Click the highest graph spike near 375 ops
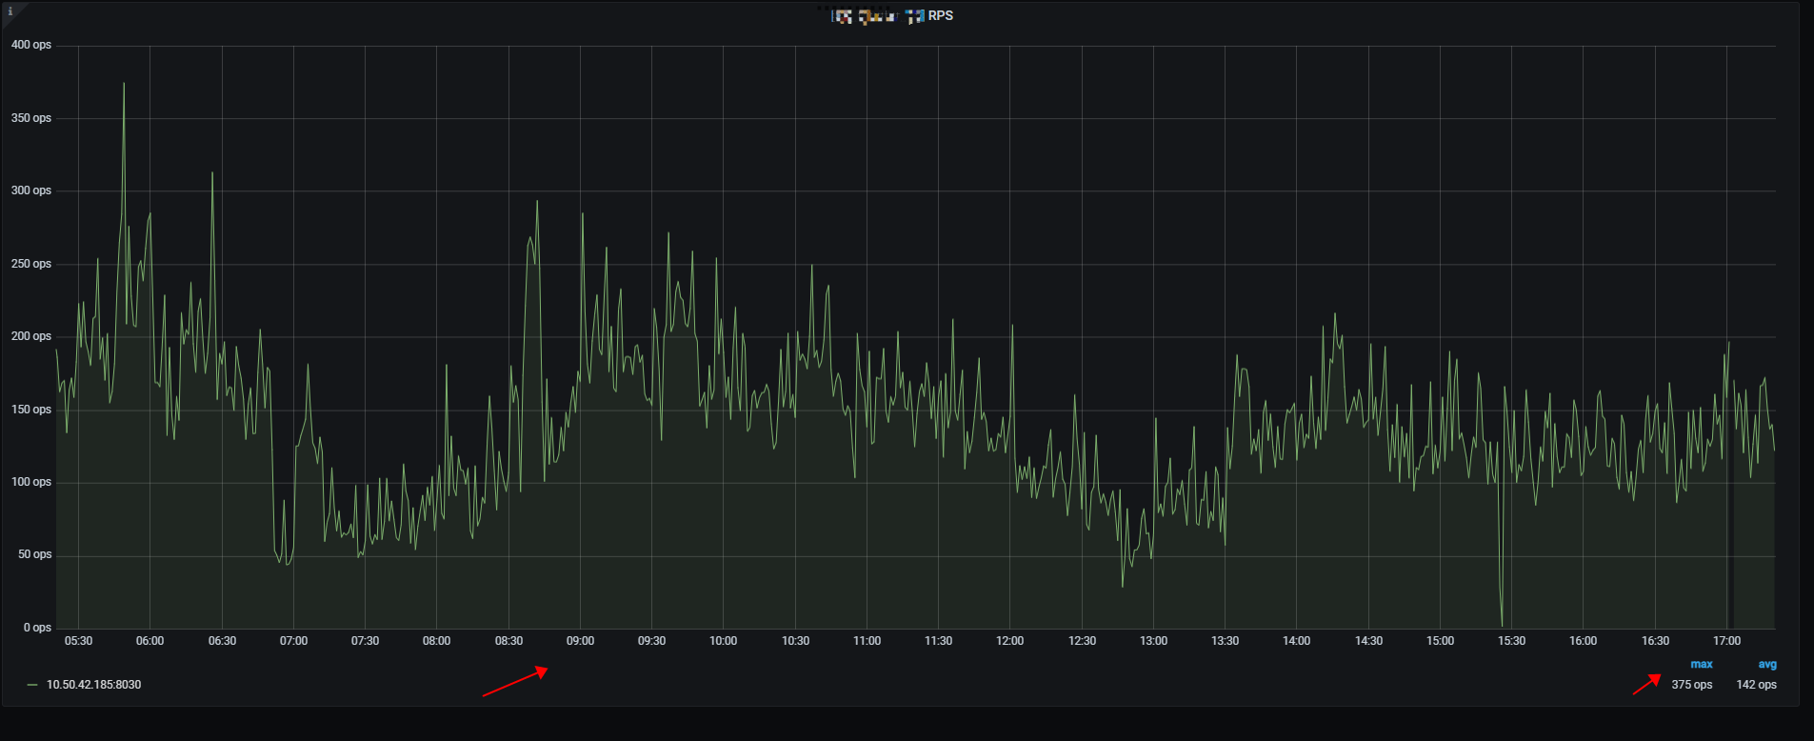Viewport: 1814px width, 741px height. pyautogui.click(x=124, y=86)
